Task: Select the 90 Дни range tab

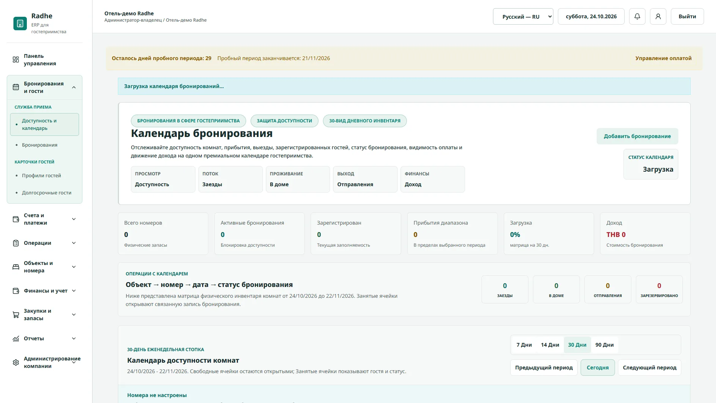Action: tap(604, 345)
